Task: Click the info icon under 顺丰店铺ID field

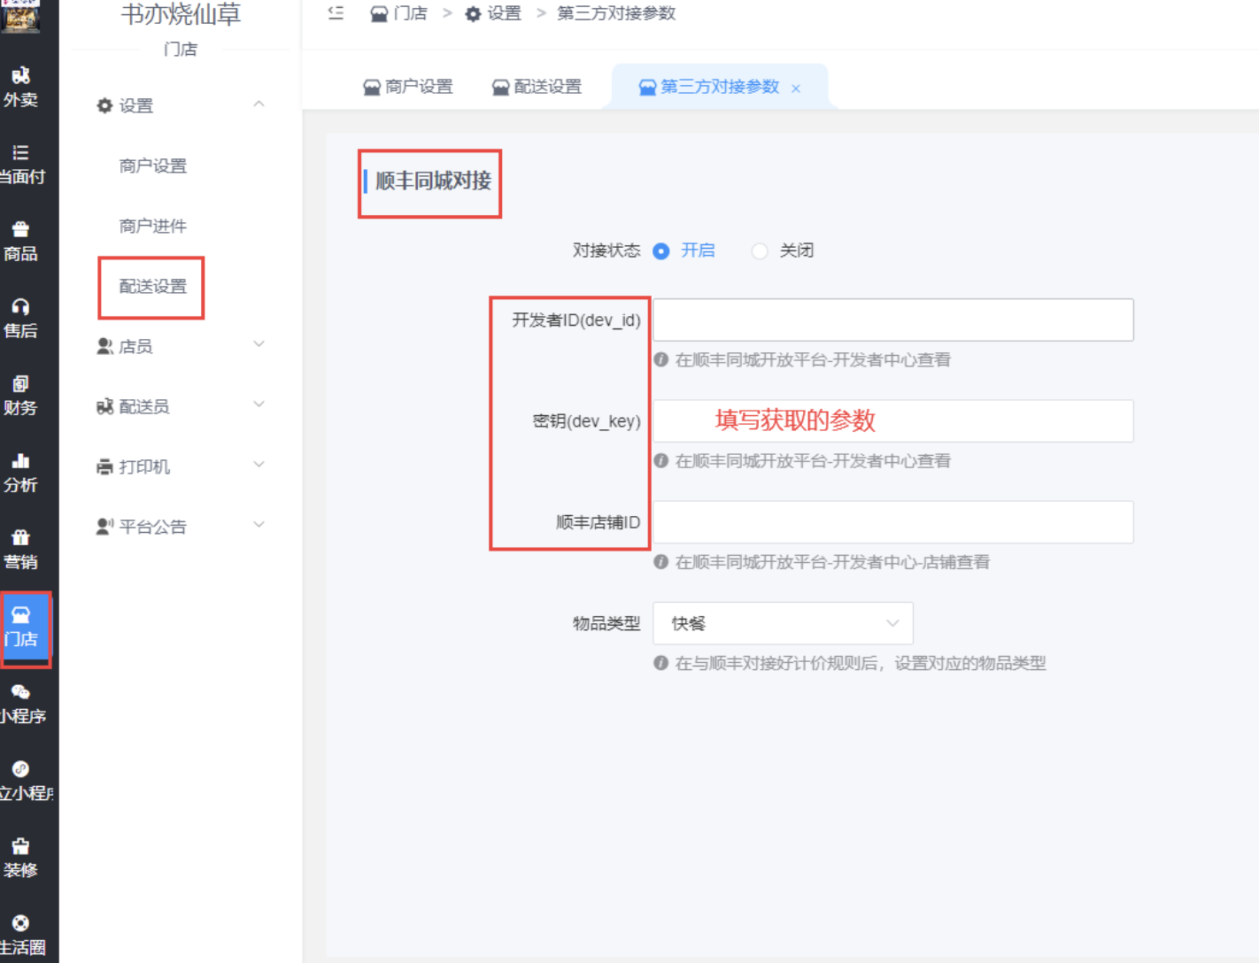Action: click(660, 561)
